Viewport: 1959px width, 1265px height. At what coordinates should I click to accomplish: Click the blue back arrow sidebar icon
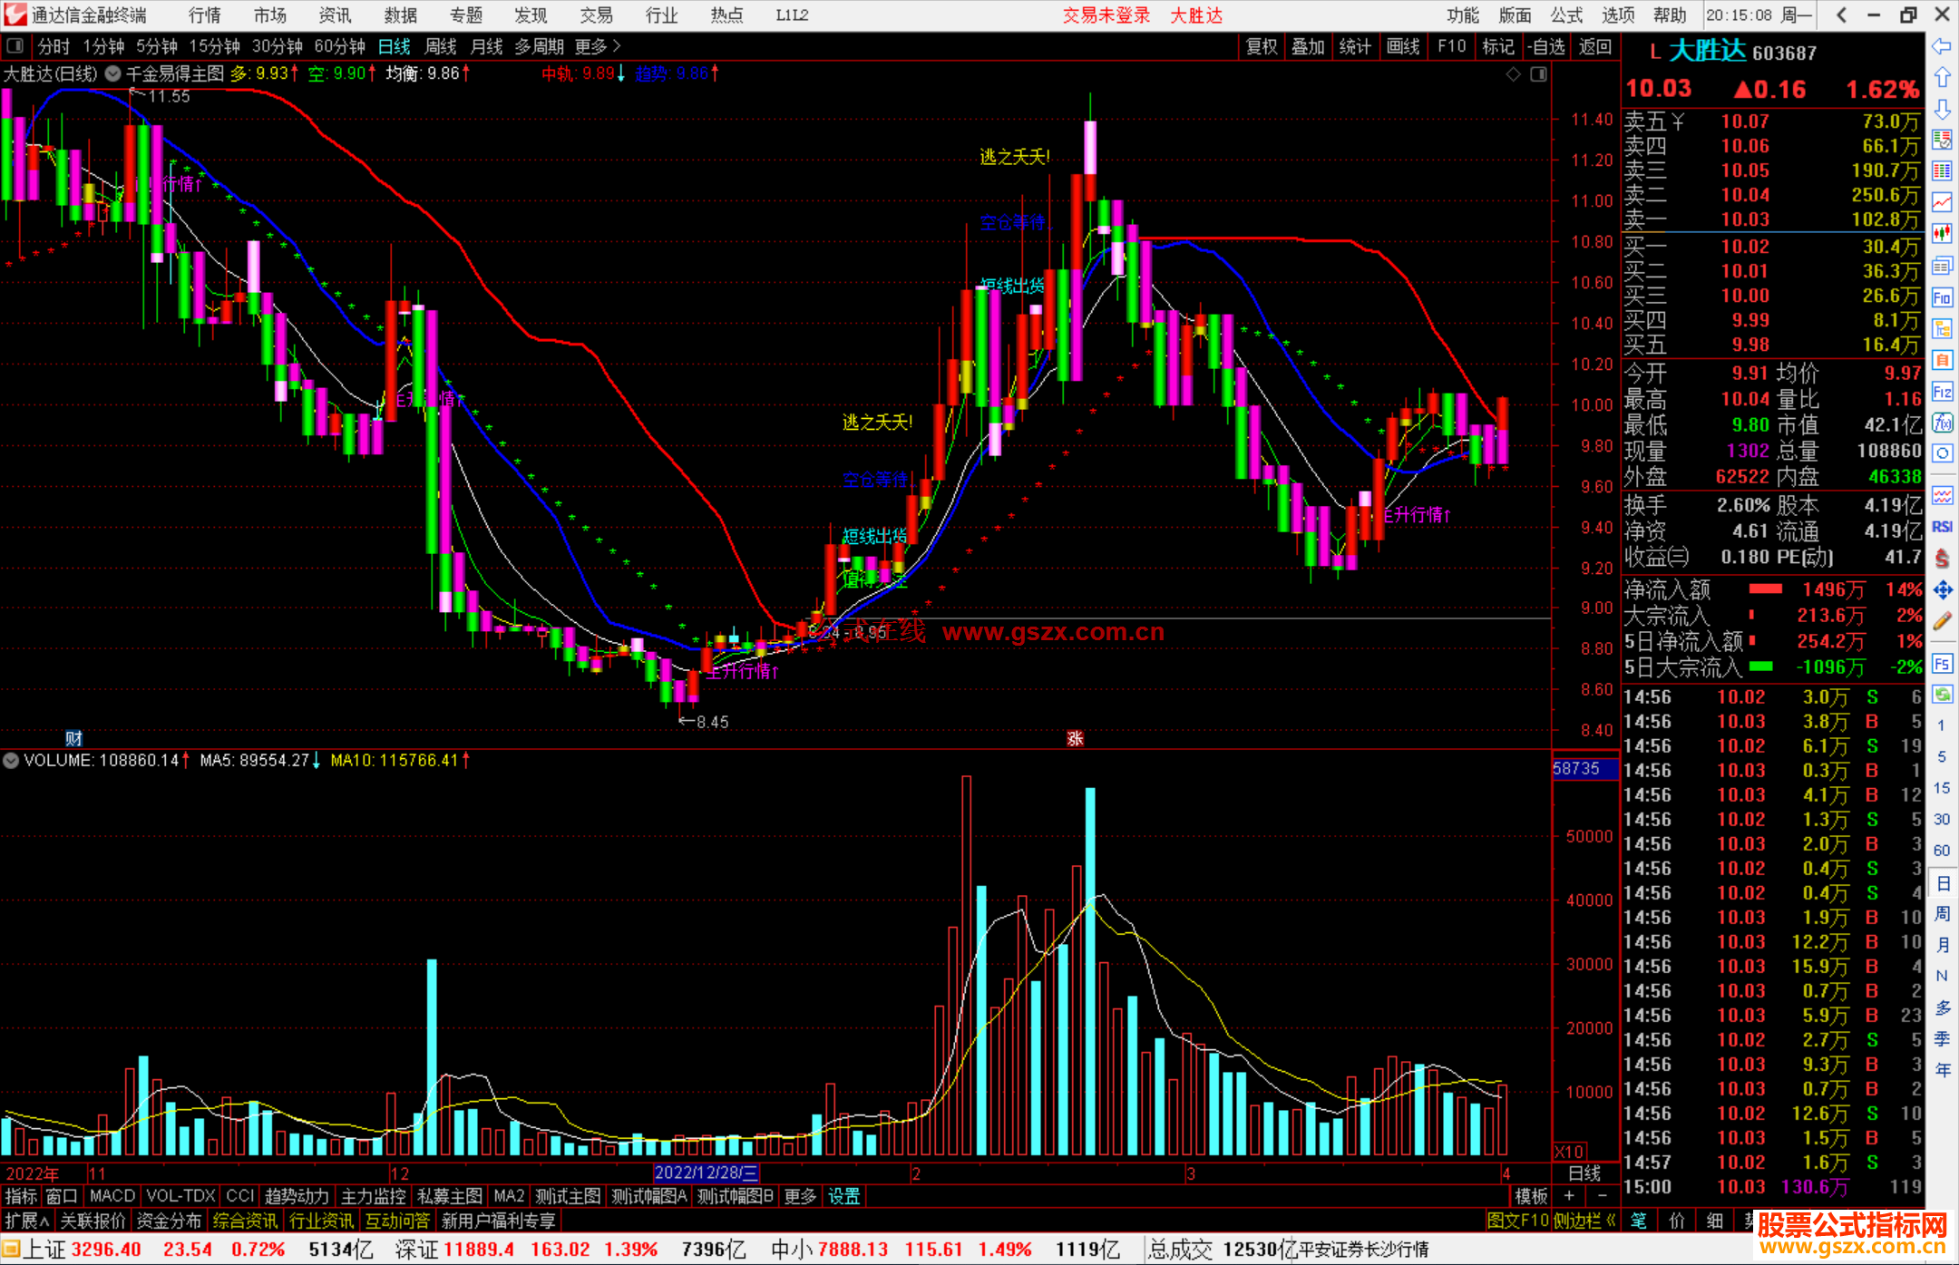(x=1942, y=46)
